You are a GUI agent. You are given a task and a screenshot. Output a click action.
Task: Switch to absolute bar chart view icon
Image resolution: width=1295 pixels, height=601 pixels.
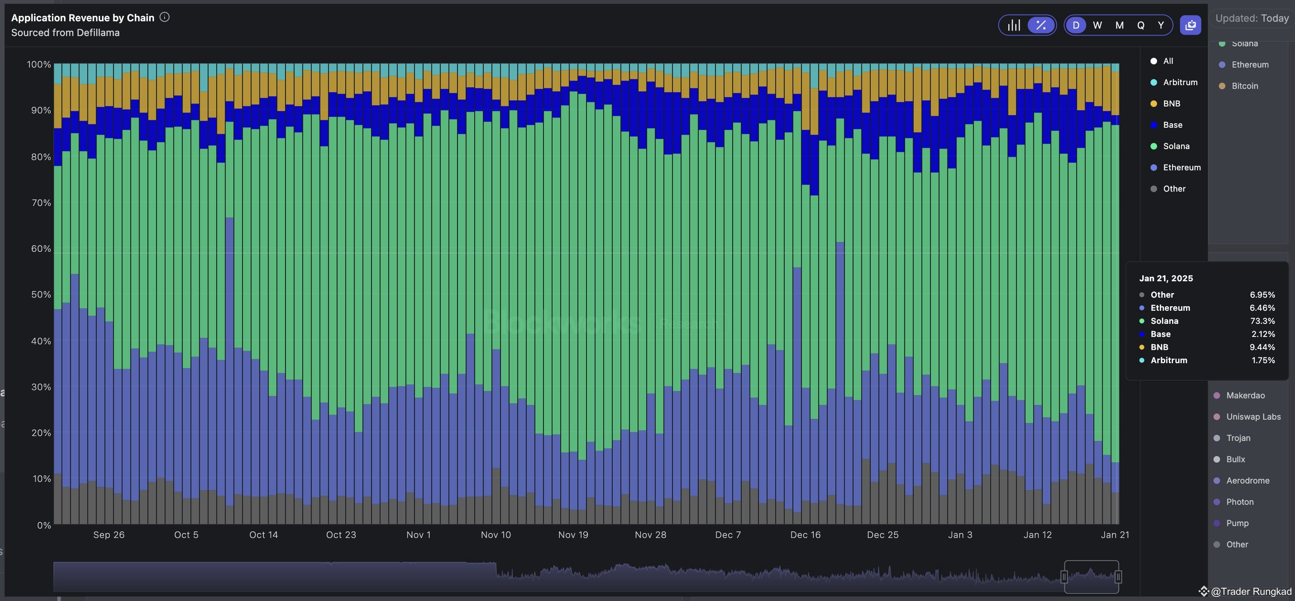tap(1014, 25)
